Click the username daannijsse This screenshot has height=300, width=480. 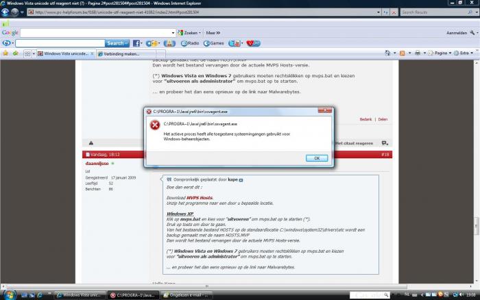click(x=97, y=163)
